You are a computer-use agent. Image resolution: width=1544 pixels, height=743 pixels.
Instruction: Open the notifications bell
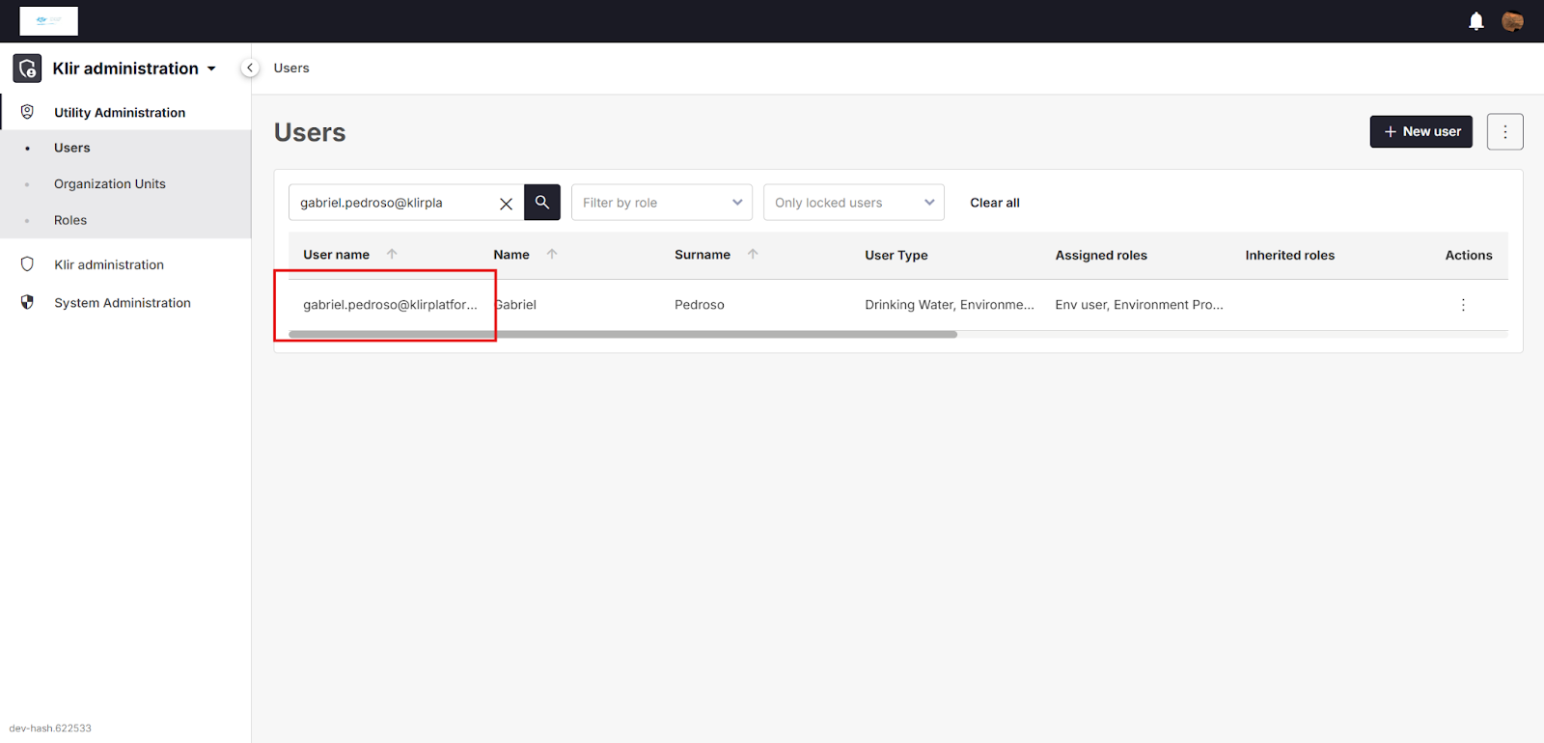1475,21
